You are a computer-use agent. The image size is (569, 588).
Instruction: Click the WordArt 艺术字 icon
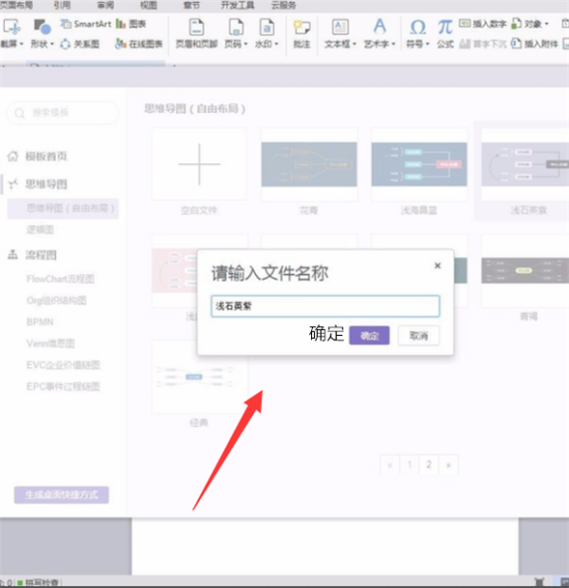(379, 27)
